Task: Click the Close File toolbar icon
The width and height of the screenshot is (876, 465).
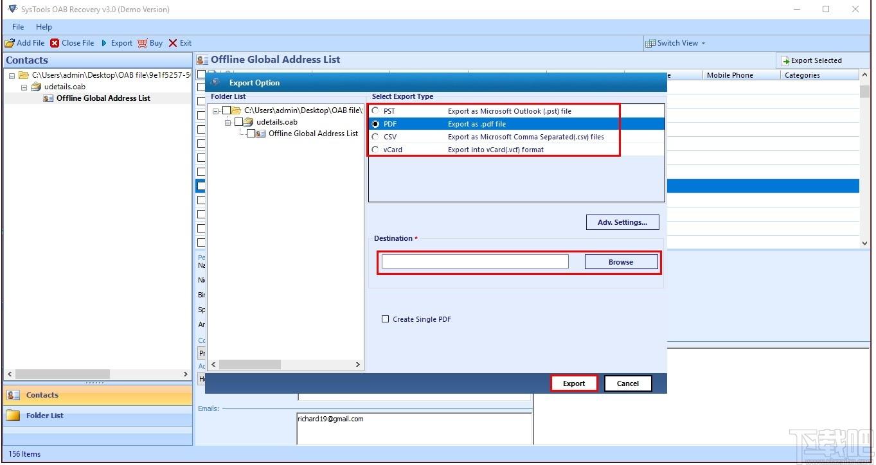Action: [x=55, y=43]
